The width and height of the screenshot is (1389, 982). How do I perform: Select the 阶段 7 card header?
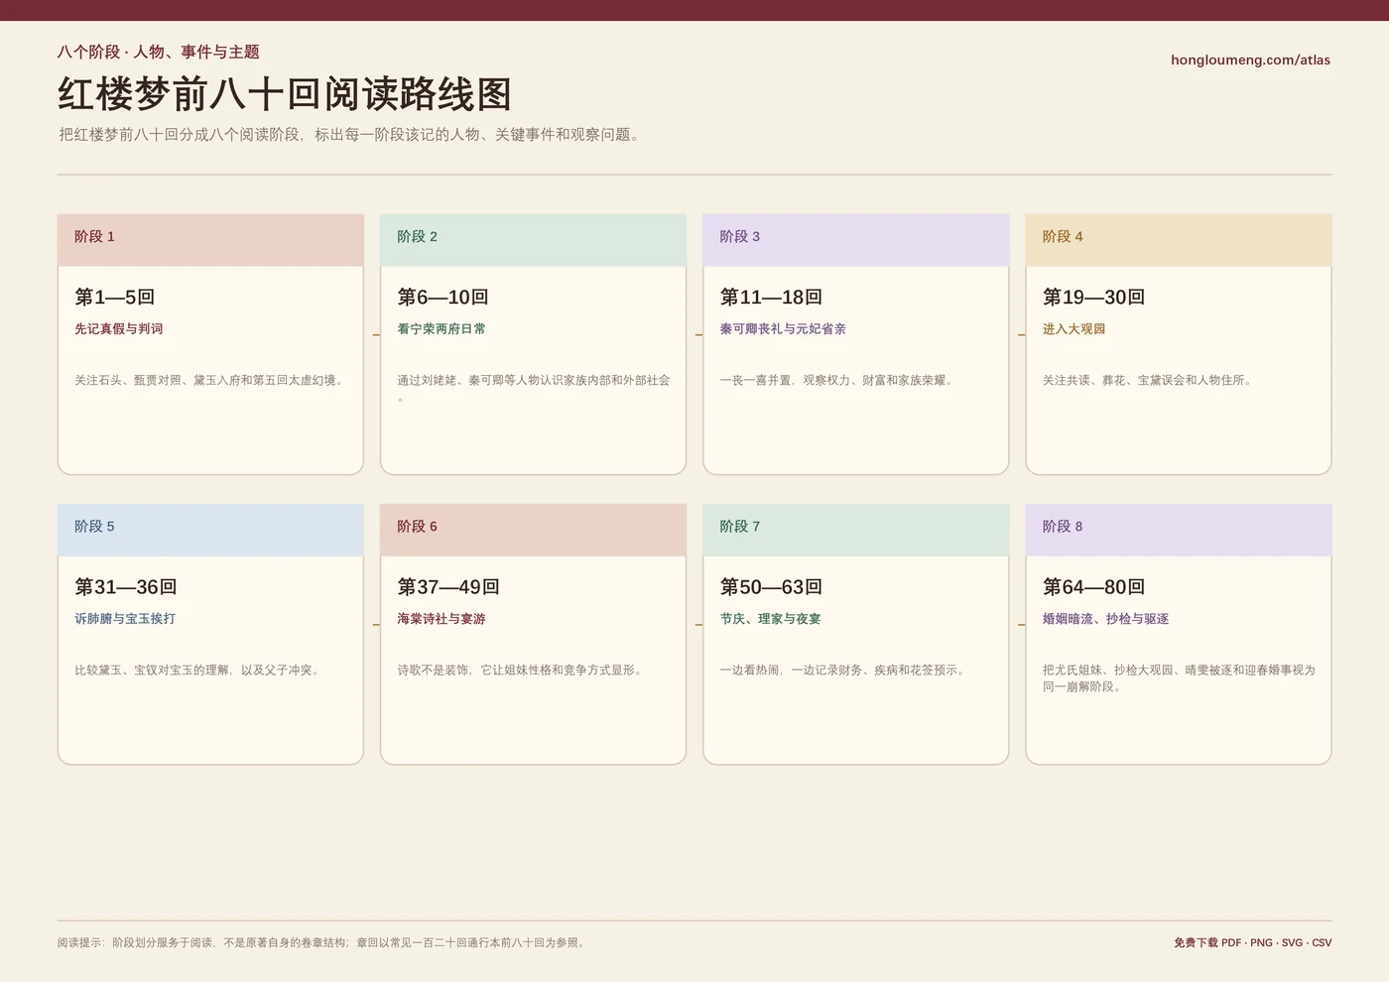tap(855, 529)
